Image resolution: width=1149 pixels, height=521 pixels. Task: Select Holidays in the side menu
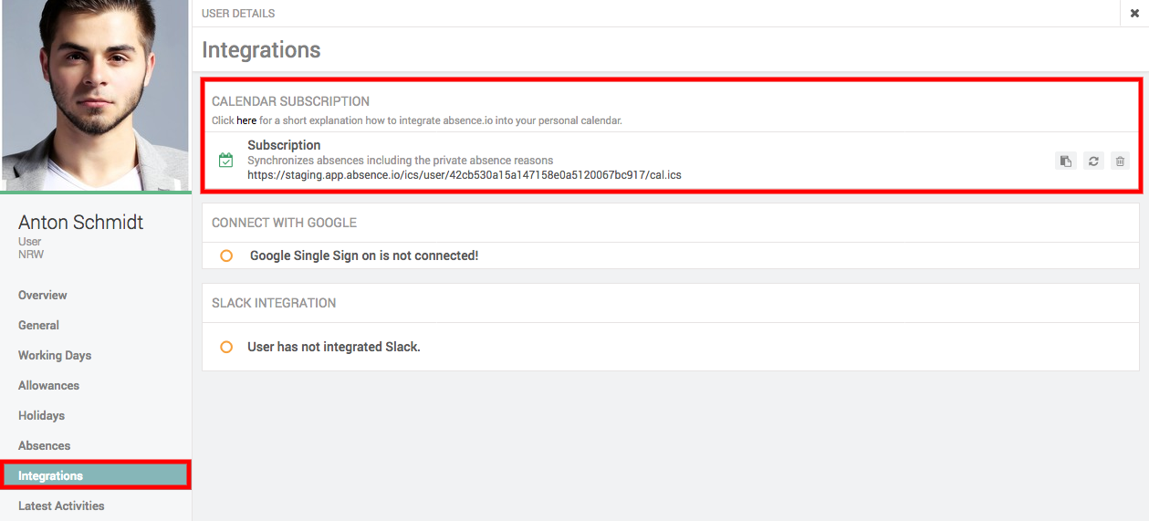coord(41,416)
